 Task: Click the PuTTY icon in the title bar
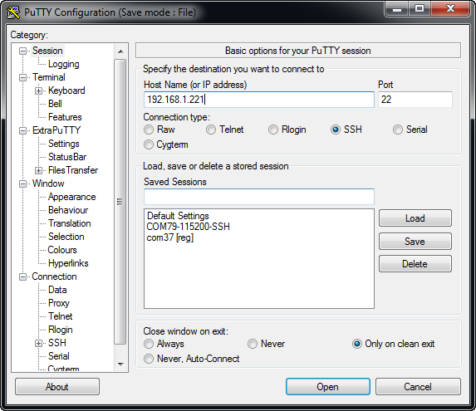[13, 12]
